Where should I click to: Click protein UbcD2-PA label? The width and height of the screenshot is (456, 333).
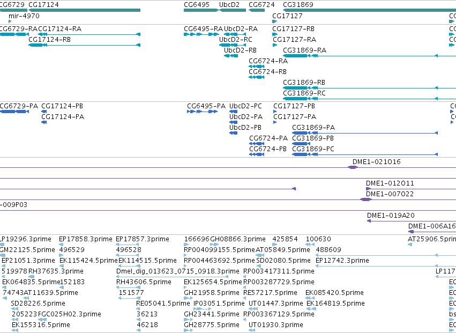(x=246, y=117)
